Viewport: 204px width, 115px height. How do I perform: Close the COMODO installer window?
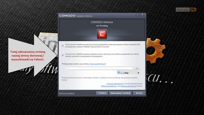[142, 15]
